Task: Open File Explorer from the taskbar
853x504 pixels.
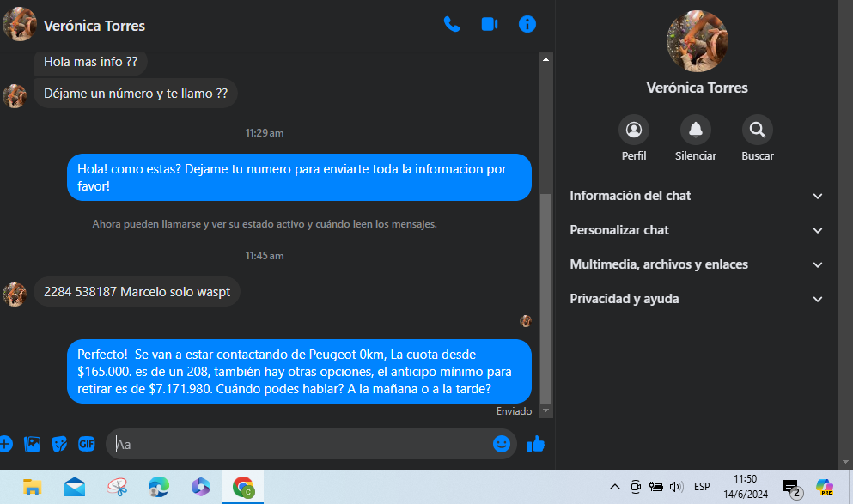Action: (x=33, y=488)
